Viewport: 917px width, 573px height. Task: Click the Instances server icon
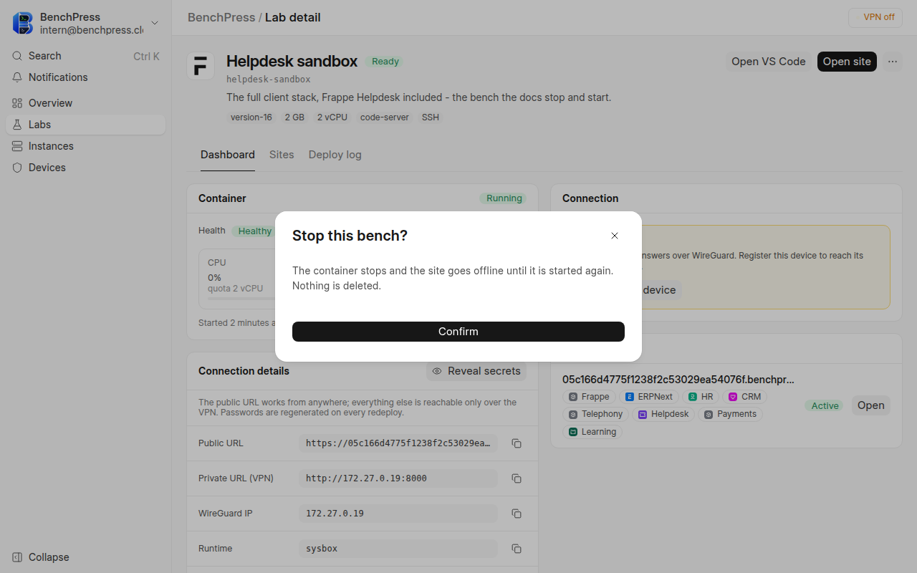[x=17, y=146]
